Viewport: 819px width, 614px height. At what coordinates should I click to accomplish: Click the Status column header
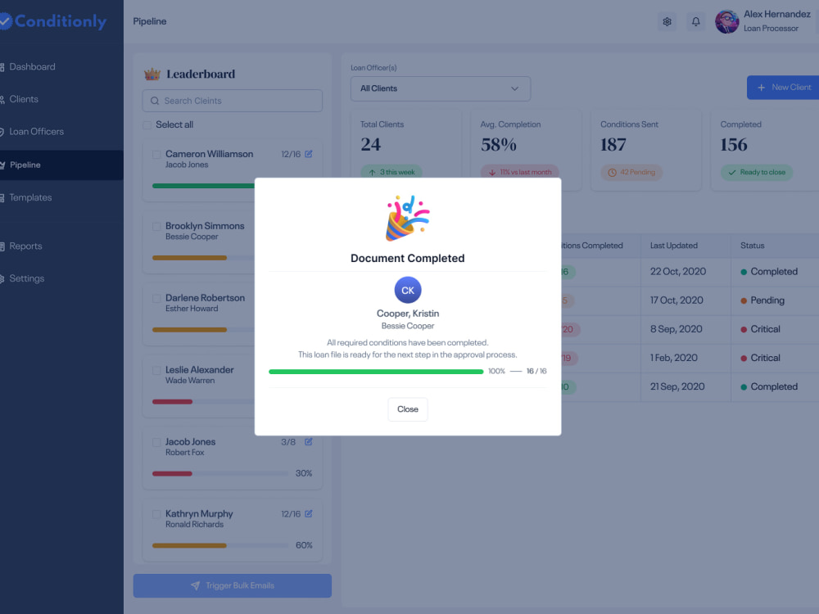(x=752, y=246)
